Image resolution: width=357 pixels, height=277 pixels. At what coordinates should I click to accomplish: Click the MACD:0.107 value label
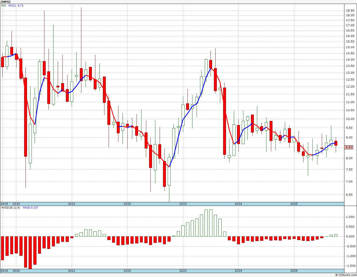(x=30, y=208)
